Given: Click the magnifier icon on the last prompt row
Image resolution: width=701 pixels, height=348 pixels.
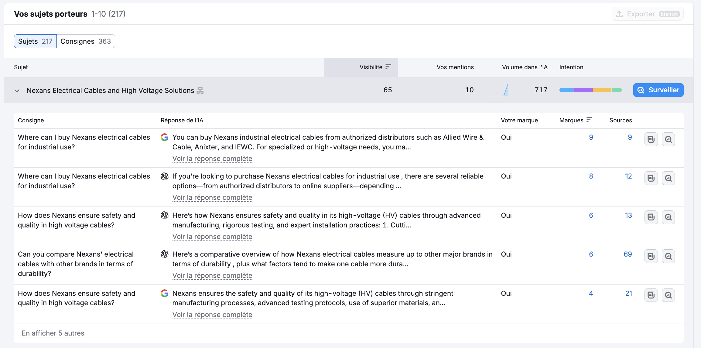Looking at the screenshot, I should [x=668, y=295].
